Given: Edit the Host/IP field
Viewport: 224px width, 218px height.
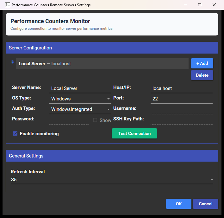Looking at the screenshot, I should coord(182,88).
